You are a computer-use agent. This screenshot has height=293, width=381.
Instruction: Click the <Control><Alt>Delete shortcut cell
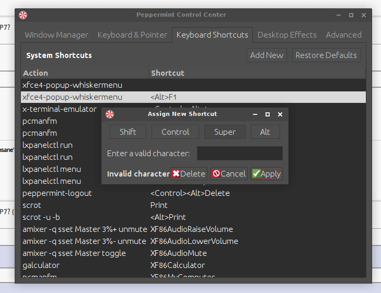point(190,193)
